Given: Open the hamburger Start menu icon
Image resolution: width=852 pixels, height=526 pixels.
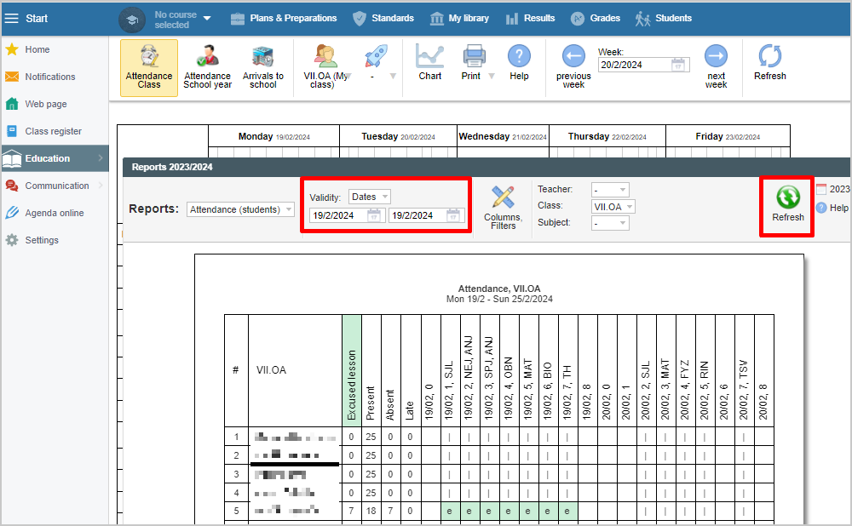Looking at the screenshot, I should click(x=11, y=19).
